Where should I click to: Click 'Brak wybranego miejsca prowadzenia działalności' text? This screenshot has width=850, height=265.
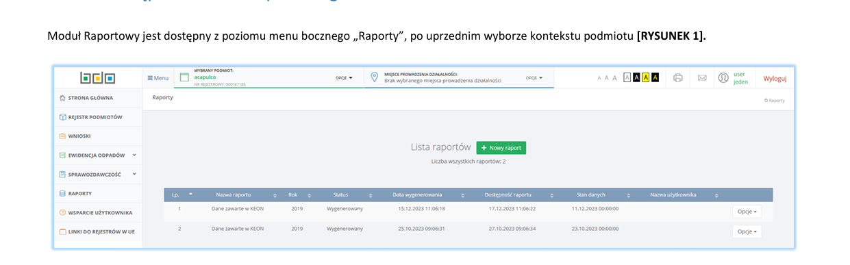point(442,80)
